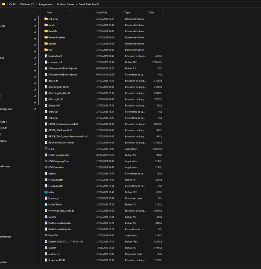Navigate to Windows (C:) in the breadcrumb
This screenshot has height=269, width=261.
(x=27, y=4)
